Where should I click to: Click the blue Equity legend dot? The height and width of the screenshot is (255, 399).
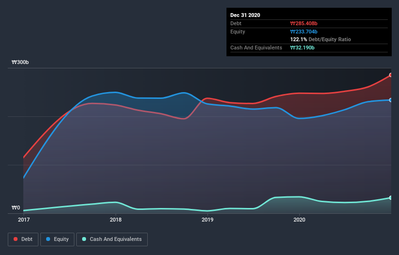point(48,239)
